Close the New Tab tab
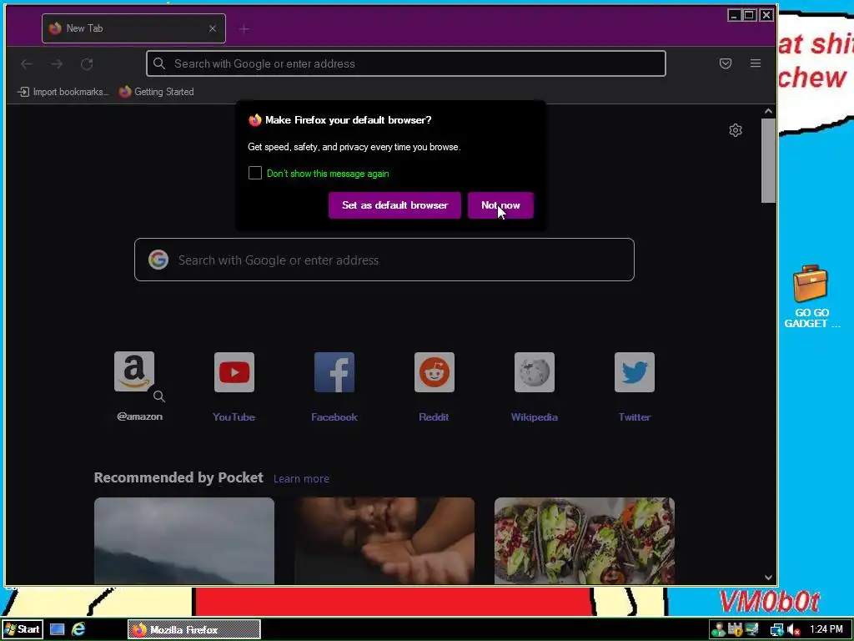This screenshot has height=641, width=854. [x=213, y=28]
